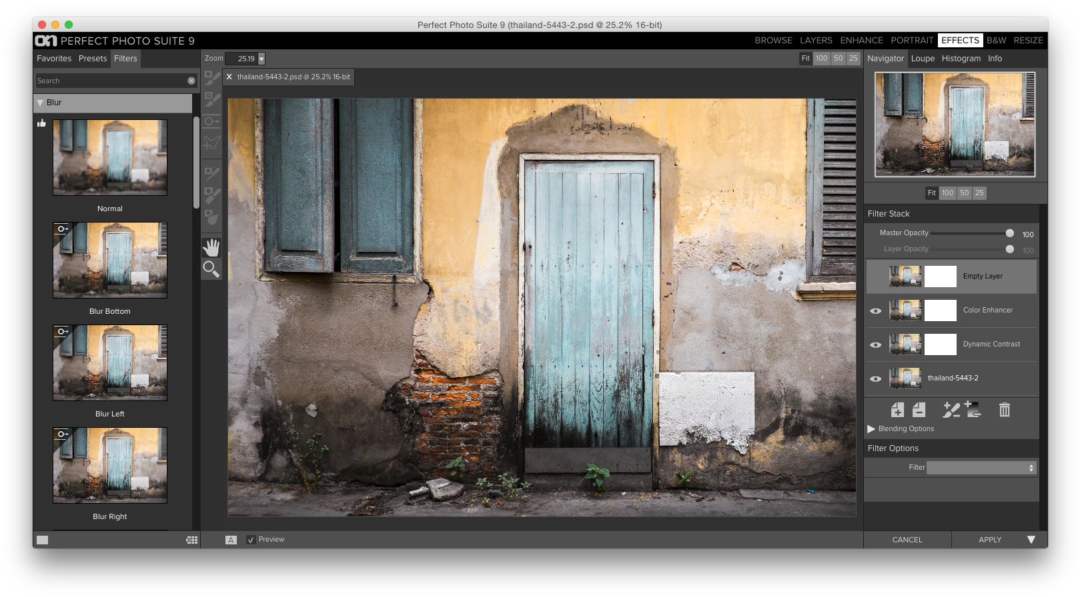Click the remove filter layer icon

[919, 410]
